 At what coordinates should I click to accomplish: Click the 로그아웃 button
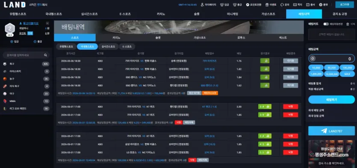tap(345, 5)
